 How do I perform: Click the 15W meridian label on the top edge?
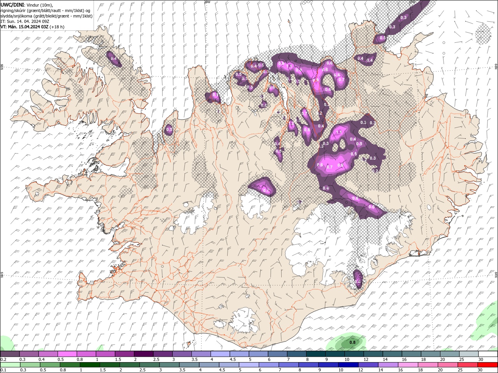412,2
